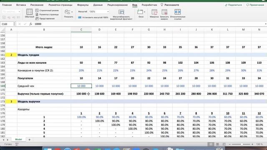Open the Вставка tab
Image resolution: width=267 pixels, height=150 pixels.
coord(21,5)
